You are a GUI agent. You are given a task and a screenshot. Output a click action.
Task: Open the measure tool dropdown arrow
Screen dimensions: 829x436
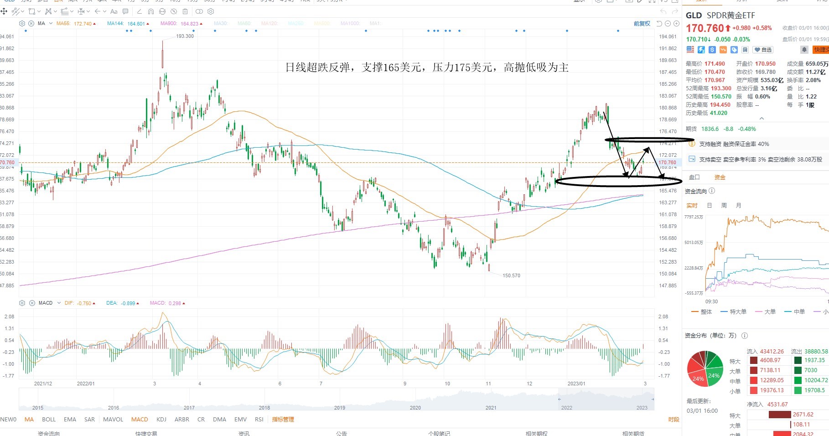pyautogui.click(x=88, y=11)
